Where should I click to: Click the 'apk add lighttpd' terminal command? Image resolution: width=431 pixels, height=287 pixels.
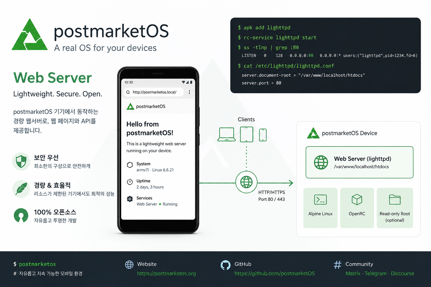click(264, 27)
